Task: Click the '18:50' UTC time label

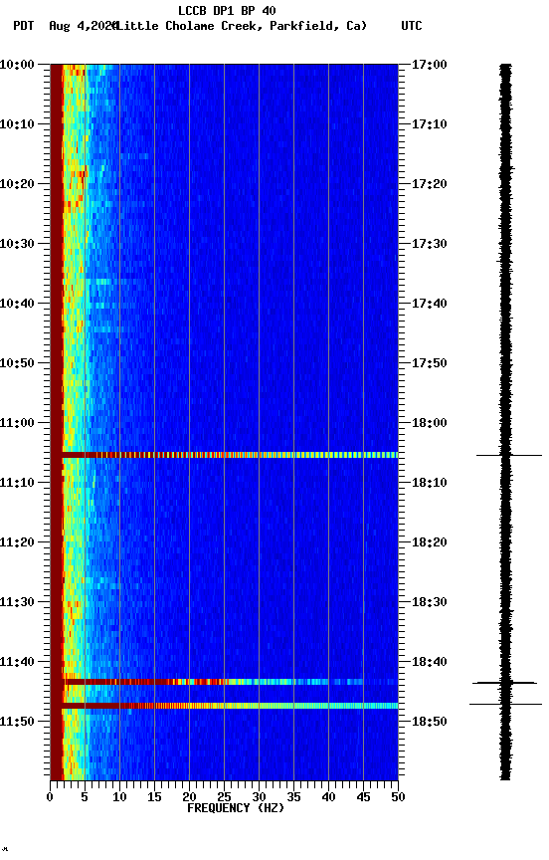Action: click(x=430, y=722)
